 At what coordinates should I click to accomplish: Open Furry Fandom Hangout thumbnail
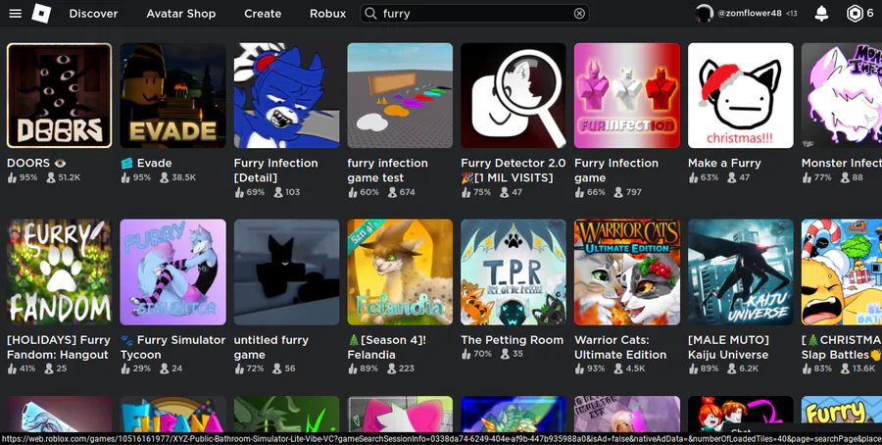point(59,272)
